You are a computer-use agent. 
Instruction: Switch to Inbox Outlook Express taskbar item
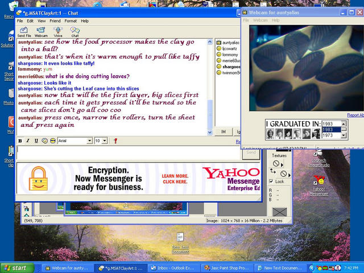coord(173,268)
